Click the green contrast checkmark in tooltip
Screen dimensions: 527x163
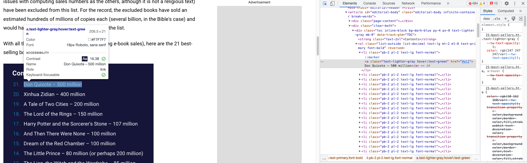(104, 59)
